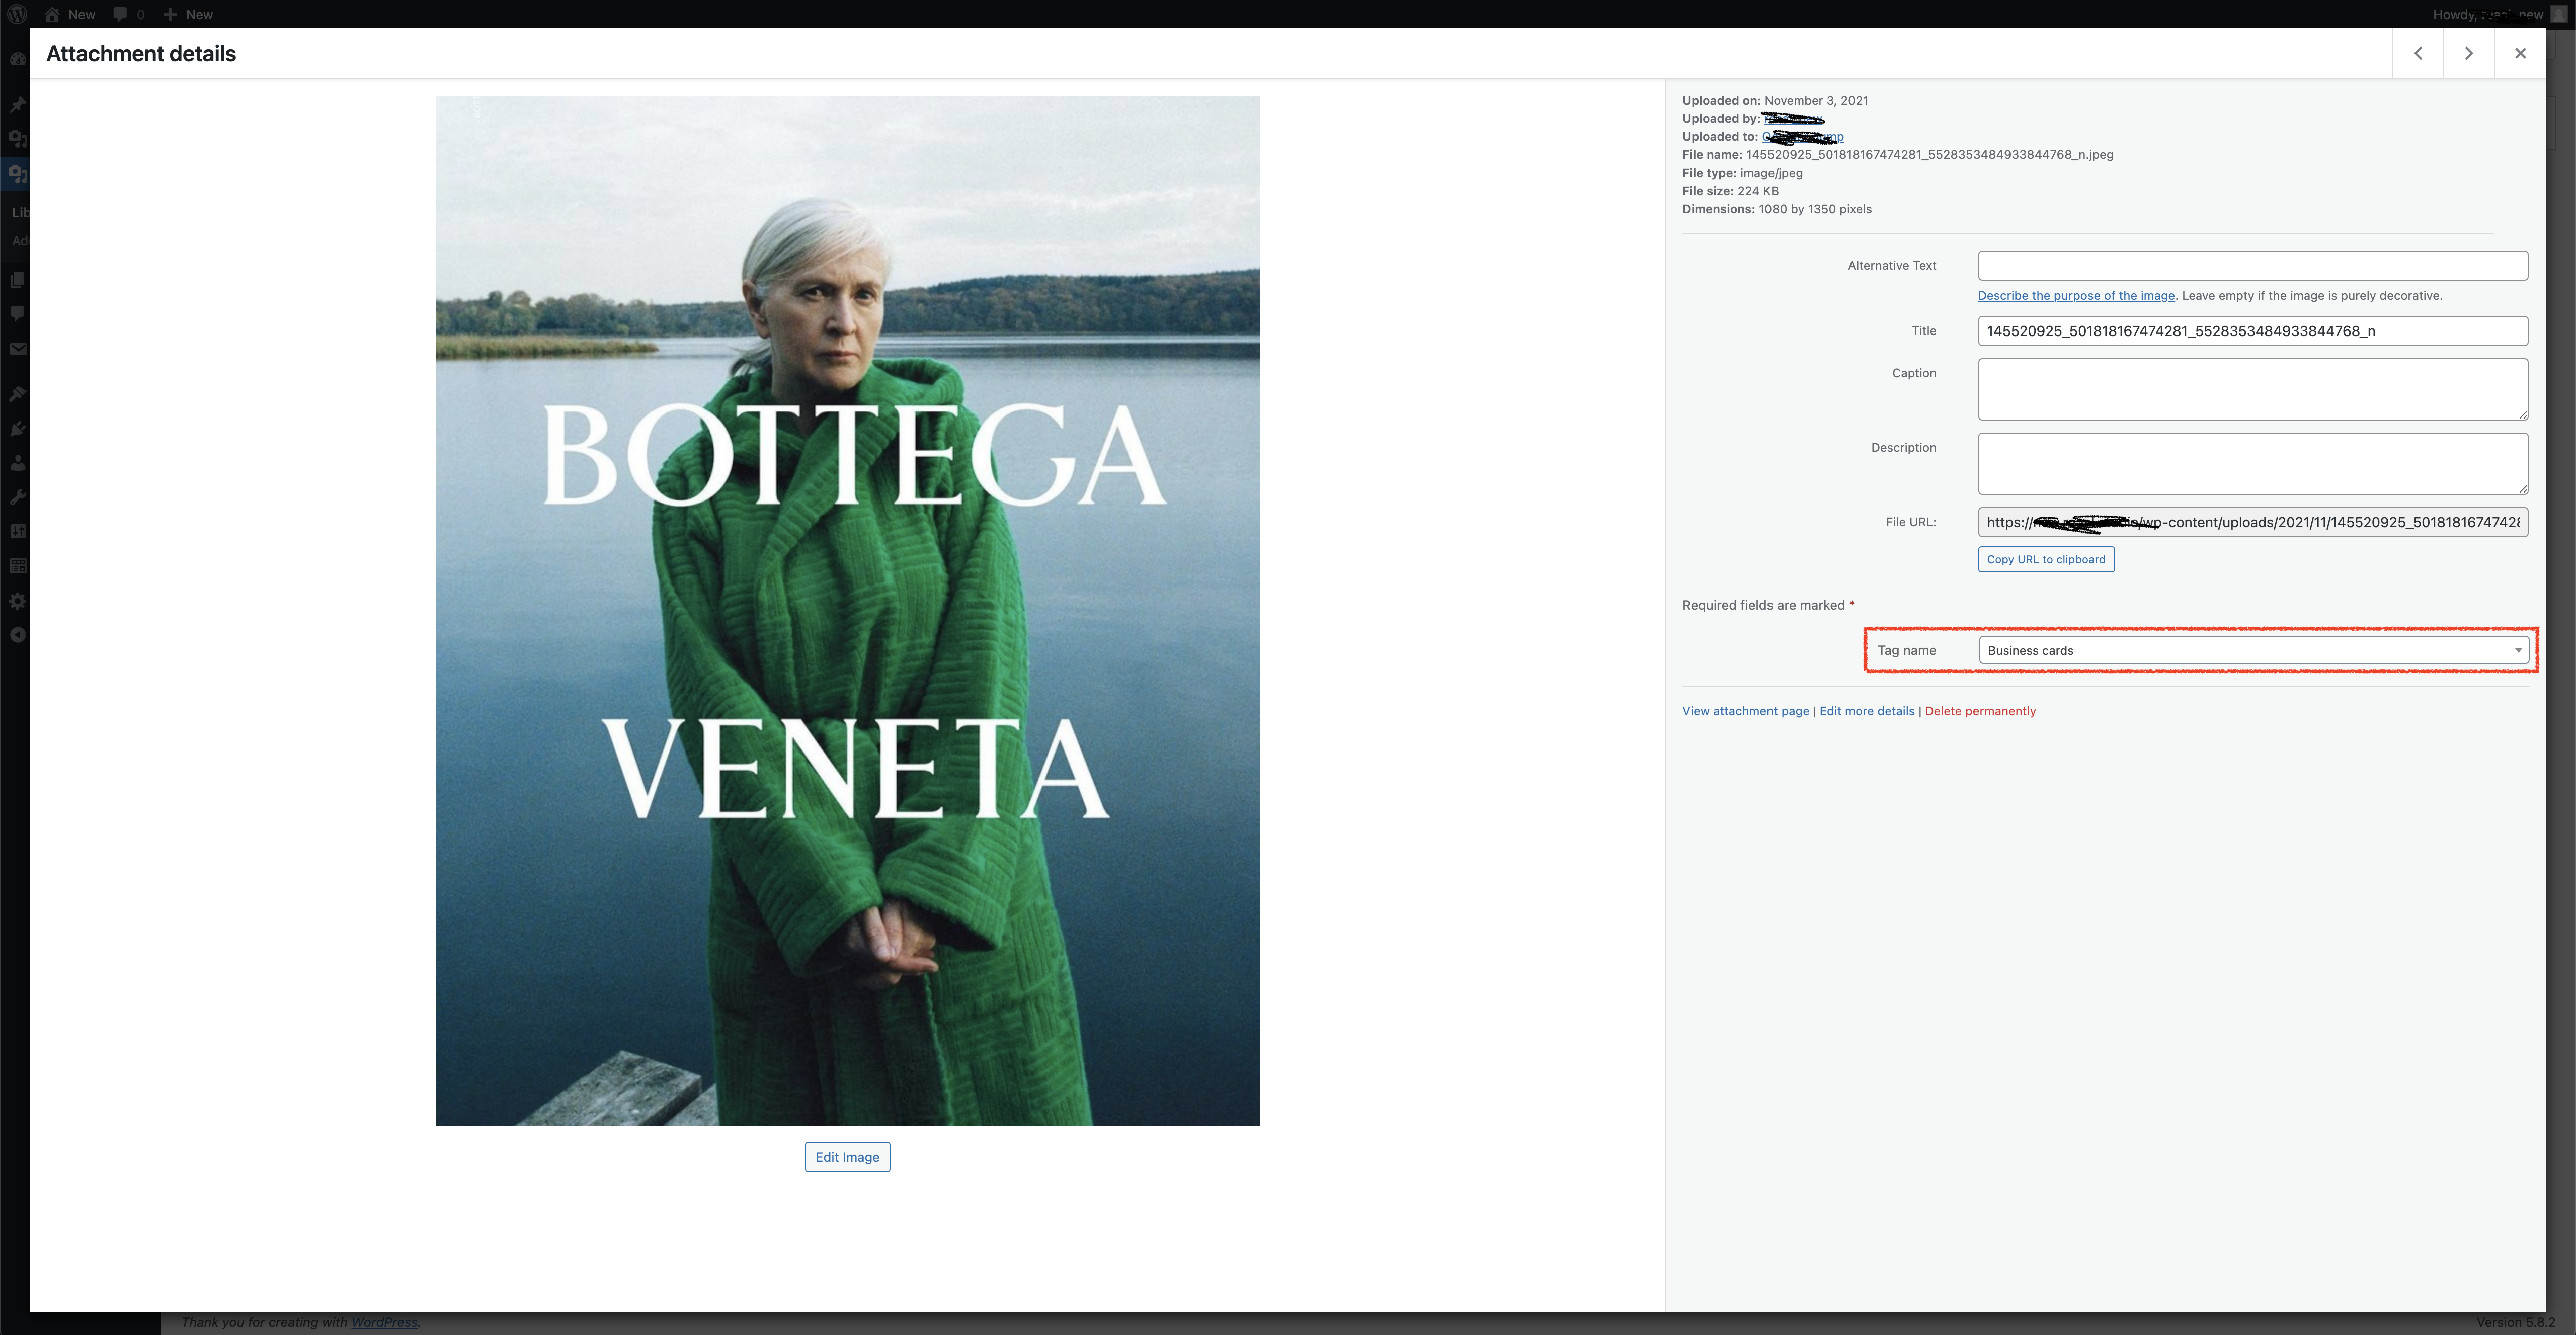This screenshot has width=2576, height=1335.
Task: Open the table-layout icon in sidebar
Action: (17, 566)
